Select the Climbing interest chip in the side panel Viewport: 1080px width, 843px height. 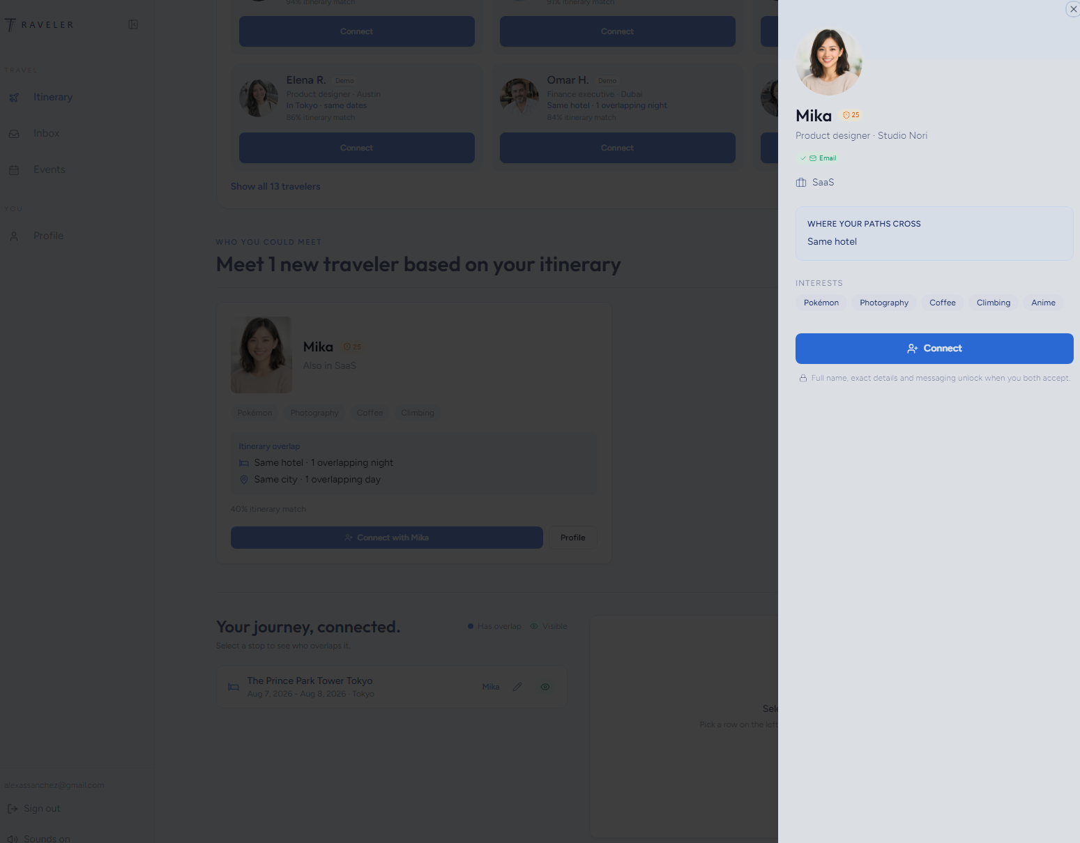[994, 303]
